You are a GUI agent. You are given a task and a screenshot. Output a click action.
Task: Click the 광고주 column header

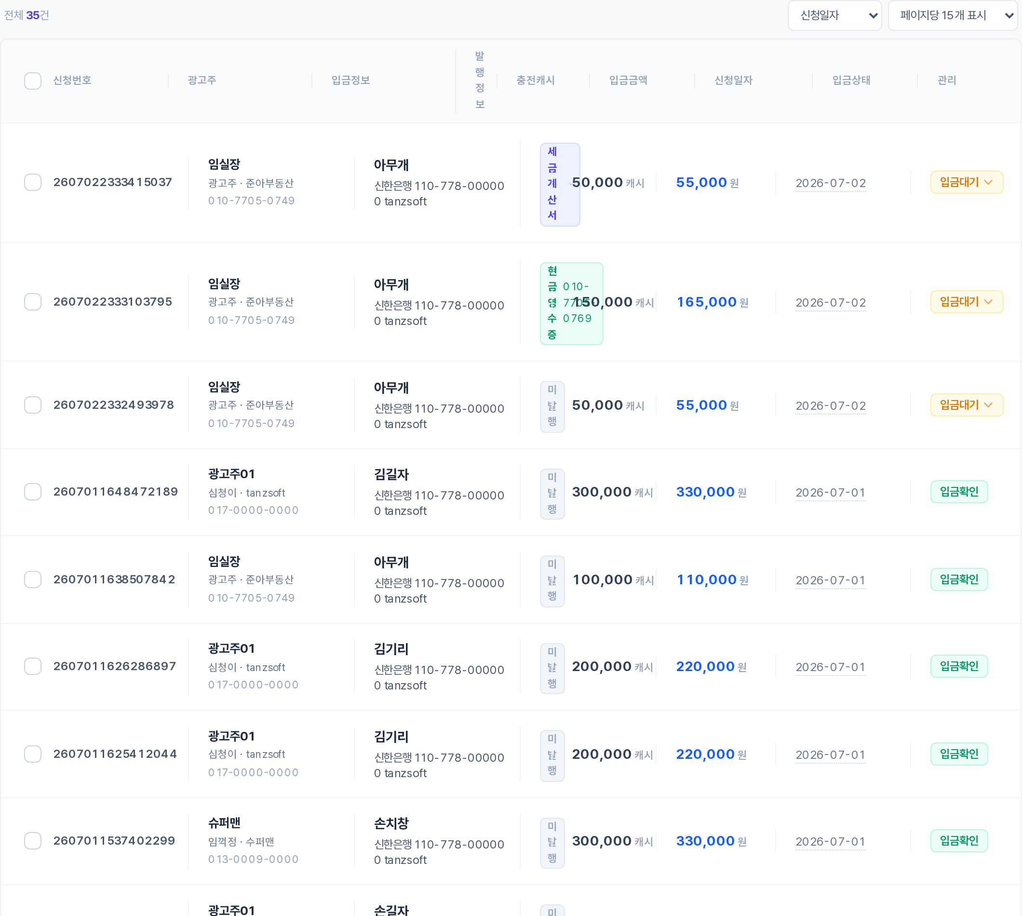pos(202,81)
